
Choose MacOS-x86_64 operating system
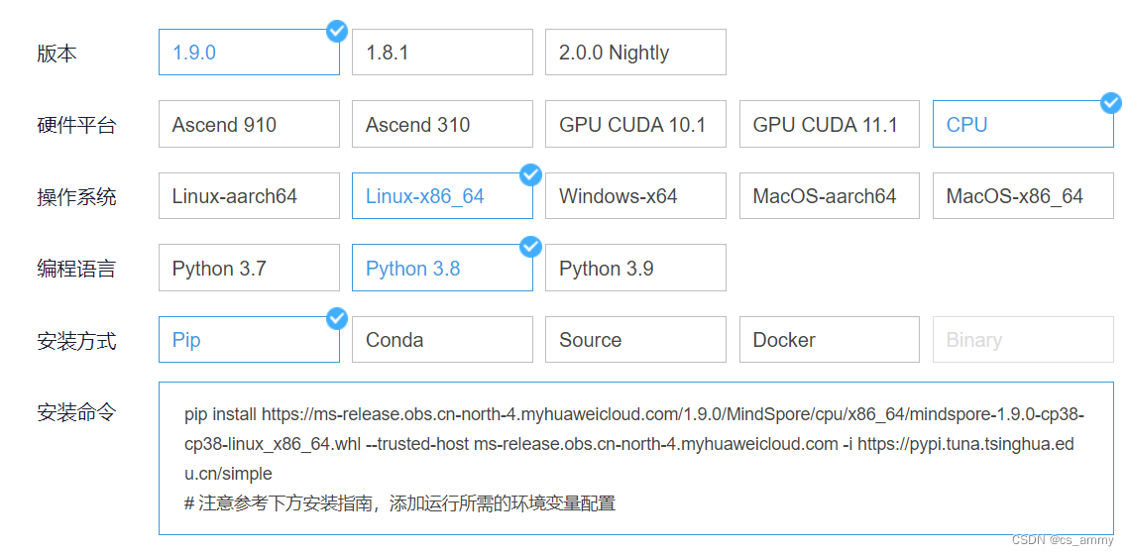(x=1023, y=196)
